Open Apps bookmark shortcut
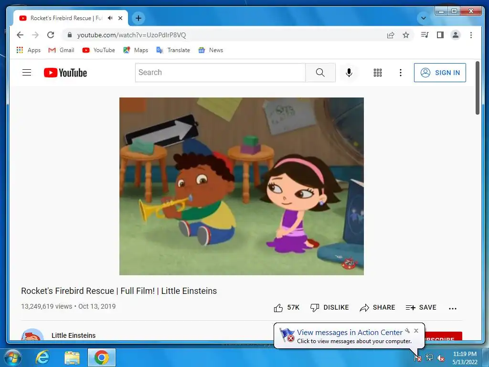This screenshot has width=489, height=367. (x=28, y=50)
